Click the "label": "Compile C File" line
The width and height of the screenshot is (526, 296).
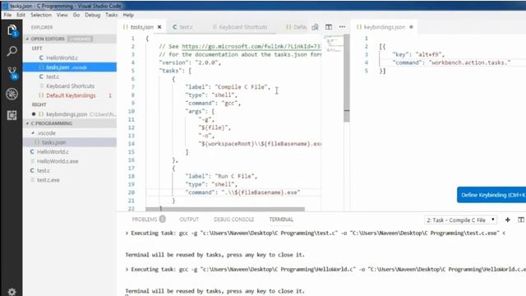228,87
